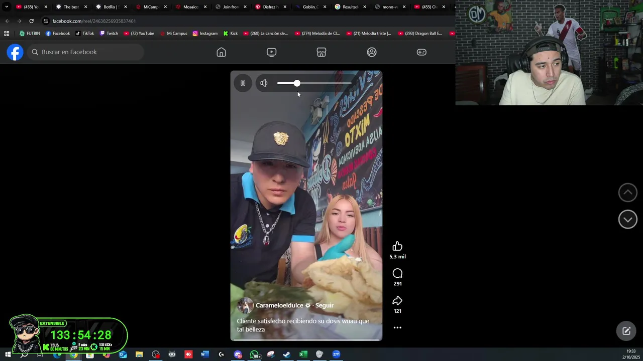The height and width of the screenshot is (361, 643).
Task: Share the reel with arrow icon
Action: click(397, 301)
